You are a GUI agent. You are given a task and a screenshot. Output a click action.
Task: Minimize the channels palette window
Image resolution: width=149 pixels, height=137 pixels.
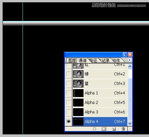pyautogui.click(x=125, y=54)
